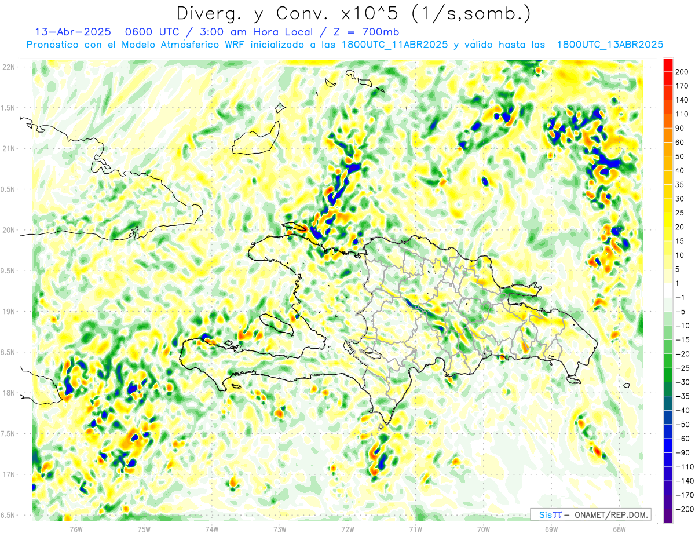Click the 'ONAMET/REP.DOM.' credit box
Image resolution: width=695 pixels, height=537 pixels.
pos(591,514)
